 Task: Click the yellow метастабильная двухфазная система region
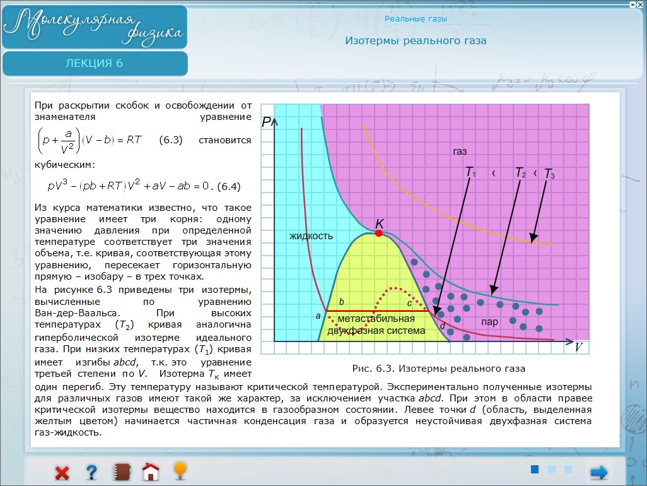(376, 325)
